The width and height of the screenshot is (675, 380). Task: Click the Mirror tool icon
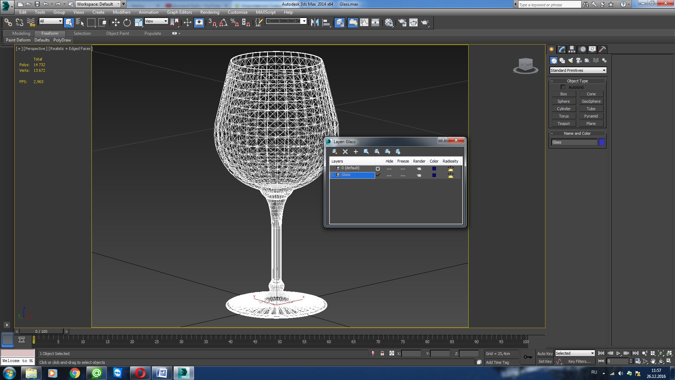coord(315,23)
